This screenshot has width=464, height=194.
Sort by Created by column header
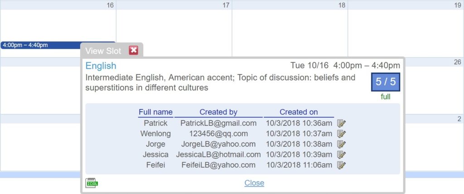click(x=218, y=112)
